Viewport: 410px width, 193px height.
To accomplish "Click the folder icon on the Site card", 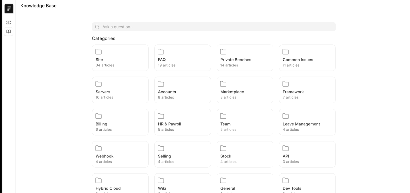I will [x=99, y=52].
